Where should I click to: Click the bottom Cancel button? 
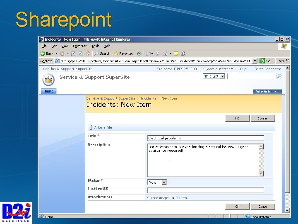tap(263, 207)
